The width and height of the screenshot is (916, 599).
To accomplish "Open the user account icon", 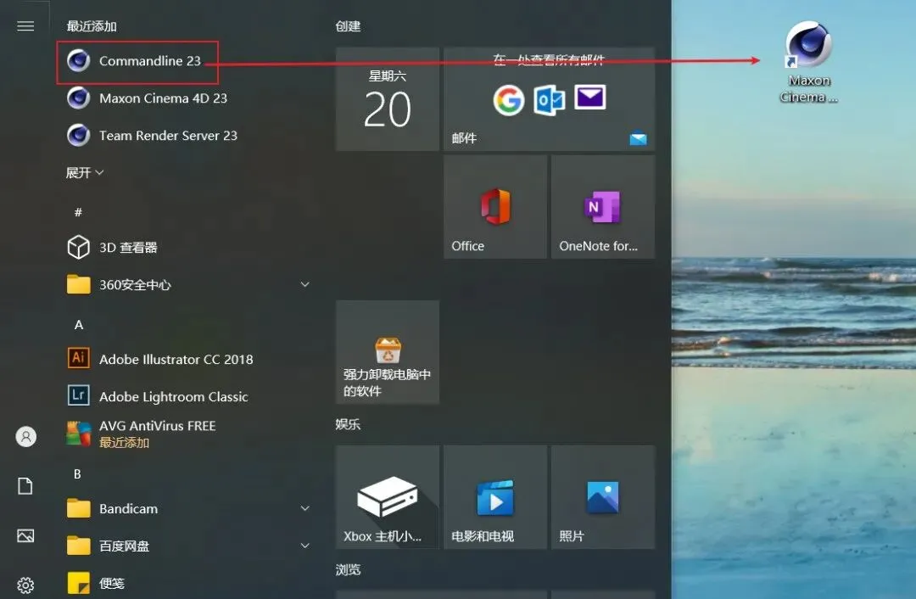I will coord(25,437).
